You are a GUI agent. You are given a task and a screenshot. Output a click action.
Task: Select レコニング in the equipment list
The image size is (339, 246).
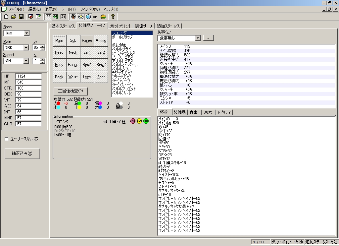[132, 33]
